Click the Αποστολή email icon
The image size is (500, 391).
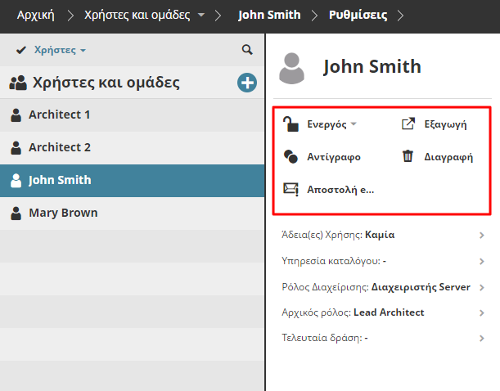291,189
